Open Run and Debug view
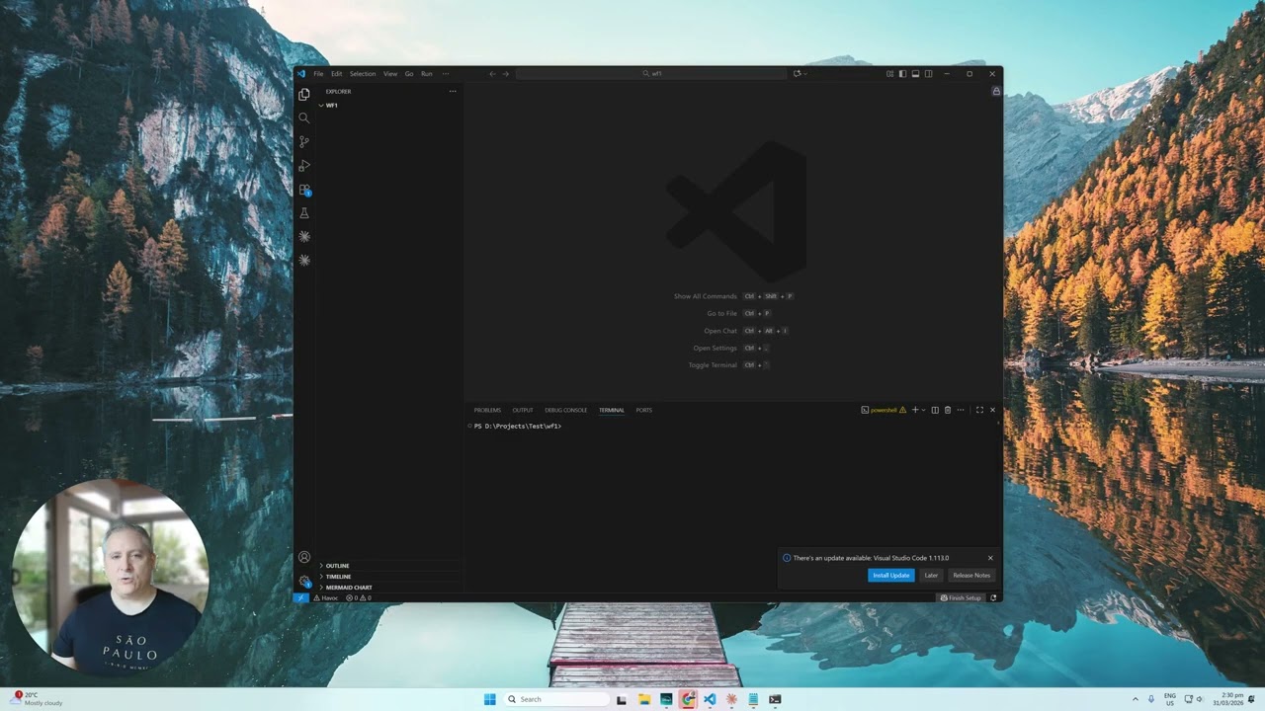Screen dimensions: 1265x711 304,165
